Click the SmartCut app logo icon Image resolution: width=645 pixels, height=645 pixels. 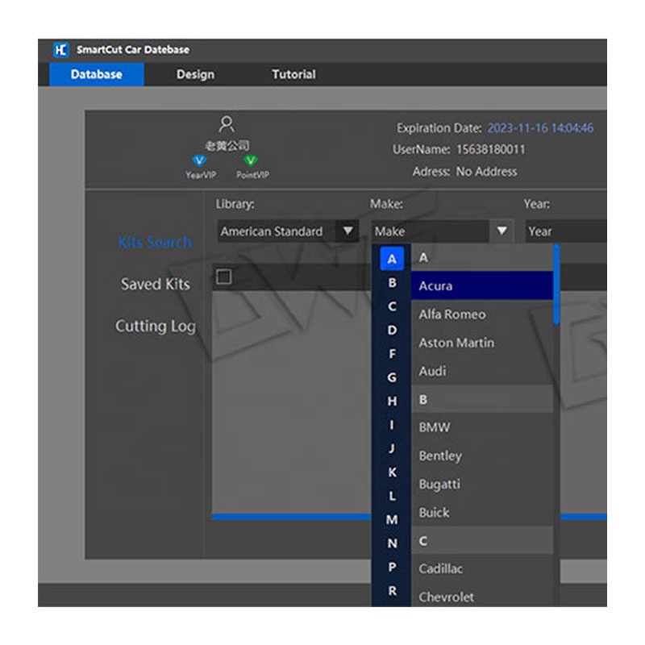coord(61,50)
